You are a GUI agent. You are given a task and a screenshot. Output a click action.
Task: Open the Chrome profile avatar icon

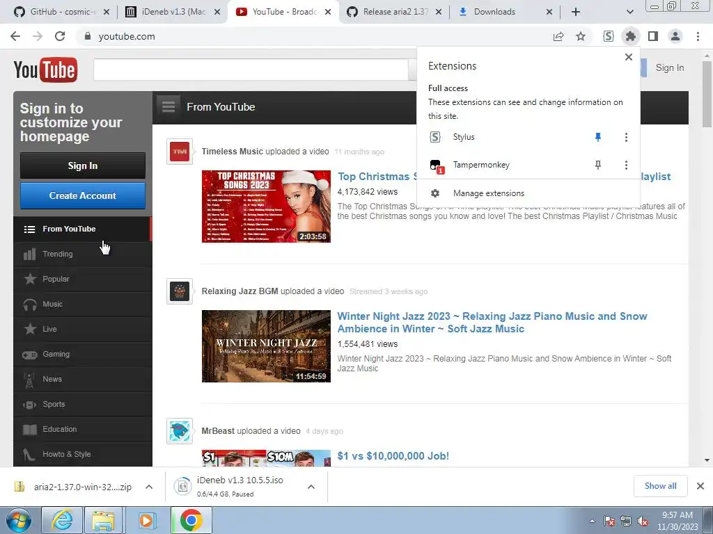675,36
